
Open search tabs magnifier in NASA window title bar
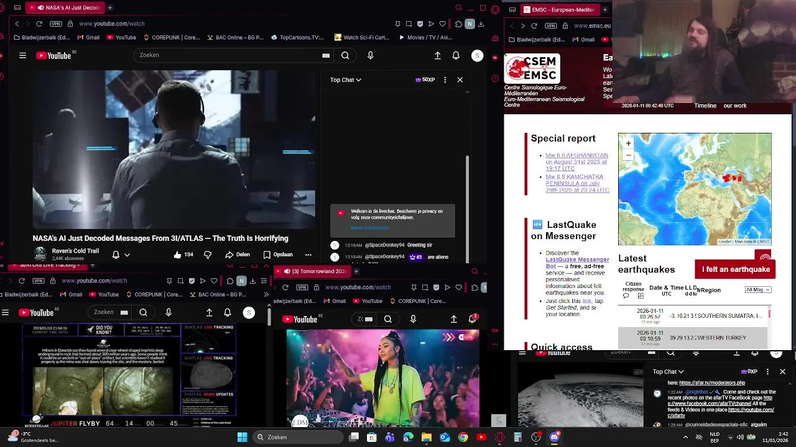pyautogui.click(x=458, y=8)
